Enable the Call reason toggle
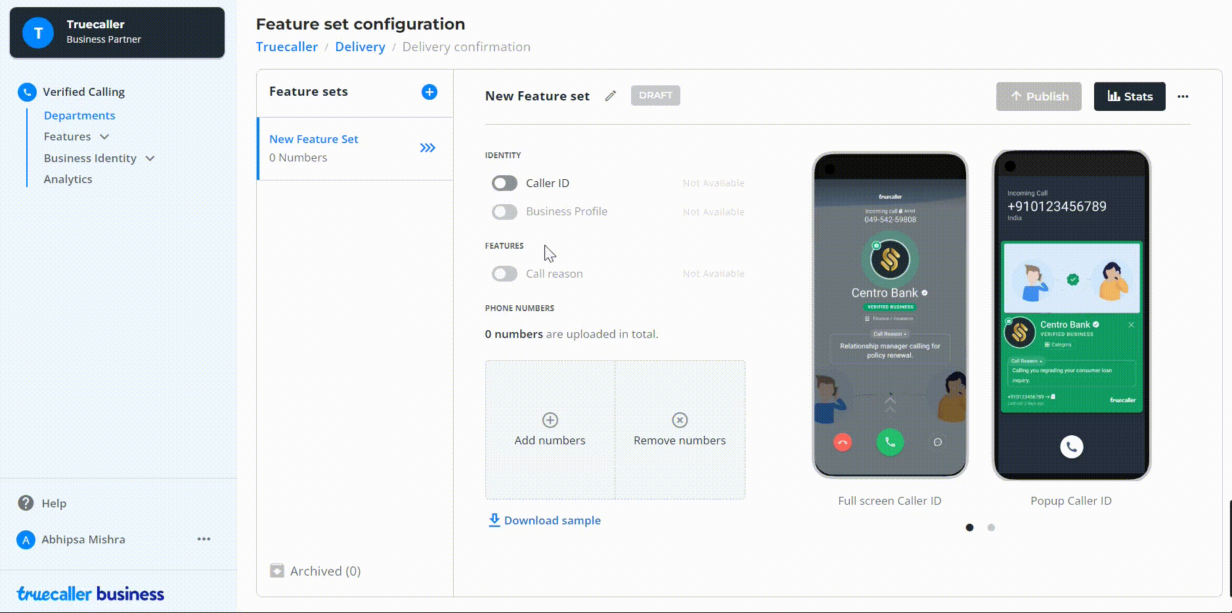Viewport: 1232px width, 613px height. click(x=504, y=274)
